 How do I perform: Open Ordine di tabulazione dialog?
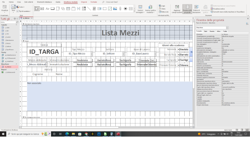point(196,9)
